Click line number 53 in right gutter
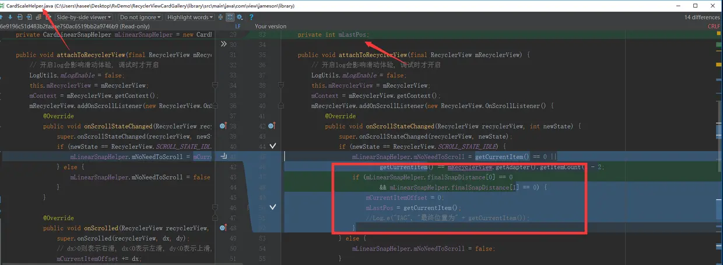 coord(262,238)
